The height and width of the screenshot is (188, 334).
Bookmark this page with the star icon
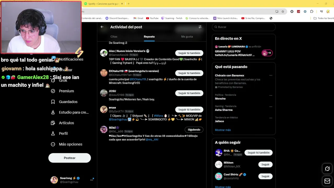tap(283, 11)
